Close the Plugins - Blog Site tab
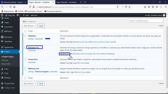Viewport: 168px width, 94px height. point(53,2)
